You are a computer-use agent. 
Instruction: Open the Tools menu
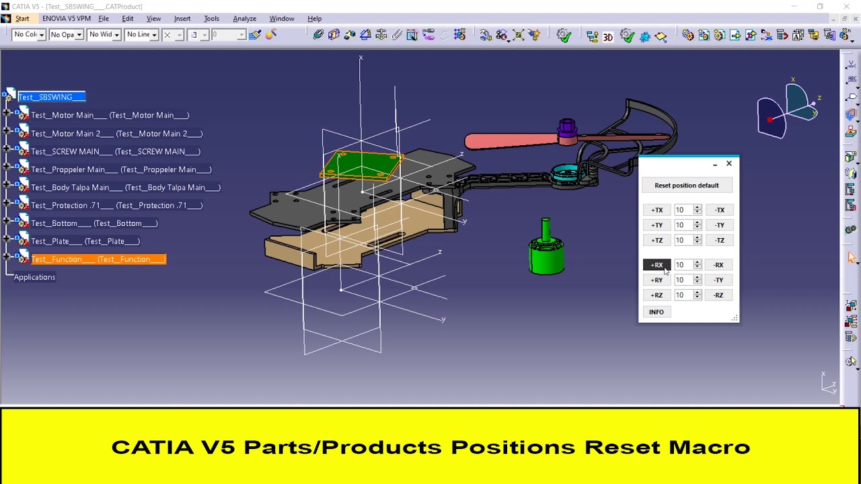pyautogui.click(x=211, y=19)
